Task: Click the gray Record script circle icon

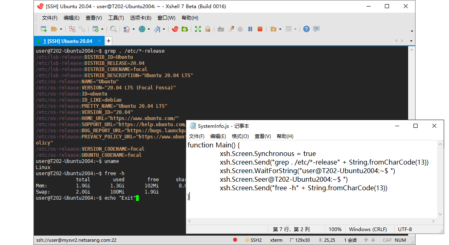Action: pyautogui.click(x=240, y=29)
